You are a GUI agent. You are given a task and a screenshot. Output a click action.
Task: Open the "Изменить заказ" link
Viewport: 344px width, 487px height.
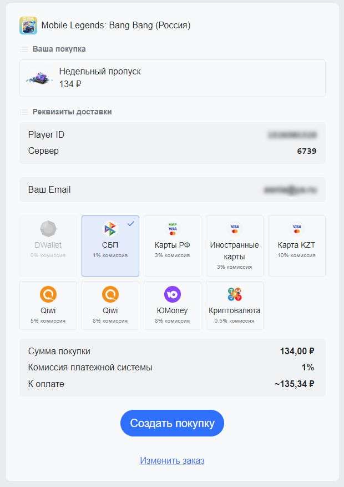[x=172, y=460]
